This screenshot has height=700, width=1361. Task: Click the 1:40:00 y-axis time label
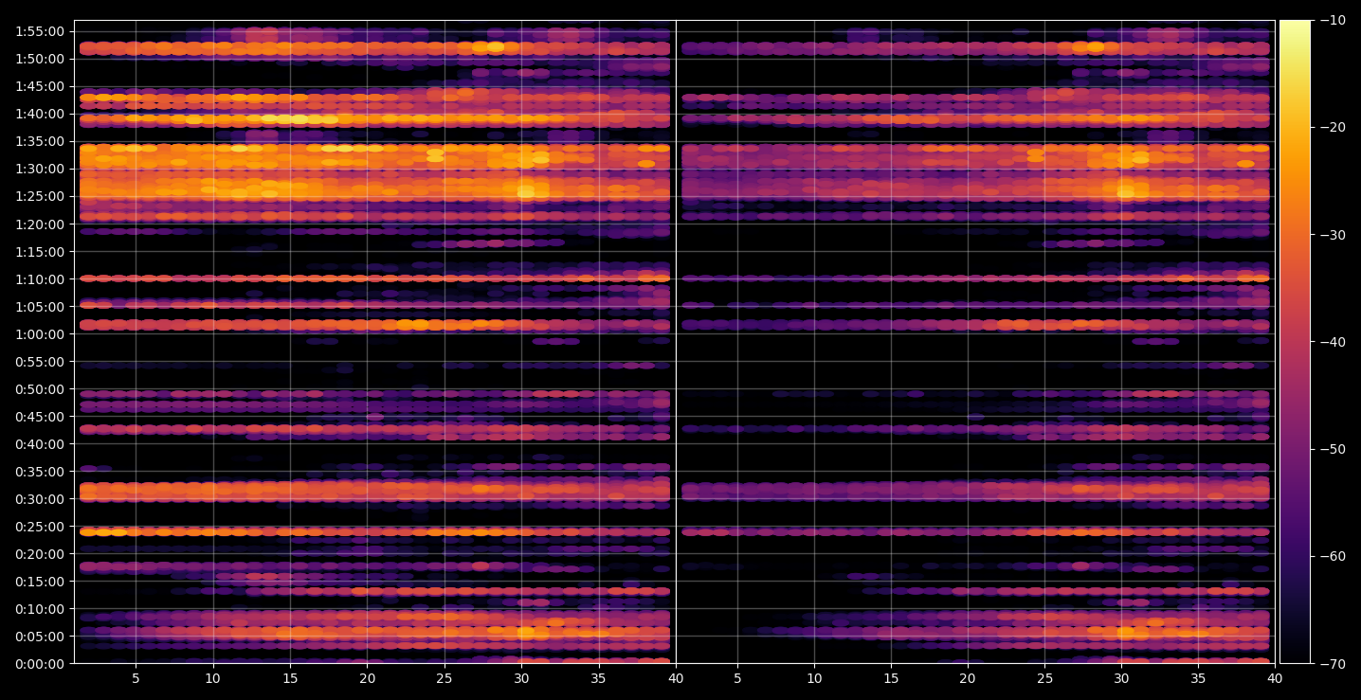coord(40,114)
